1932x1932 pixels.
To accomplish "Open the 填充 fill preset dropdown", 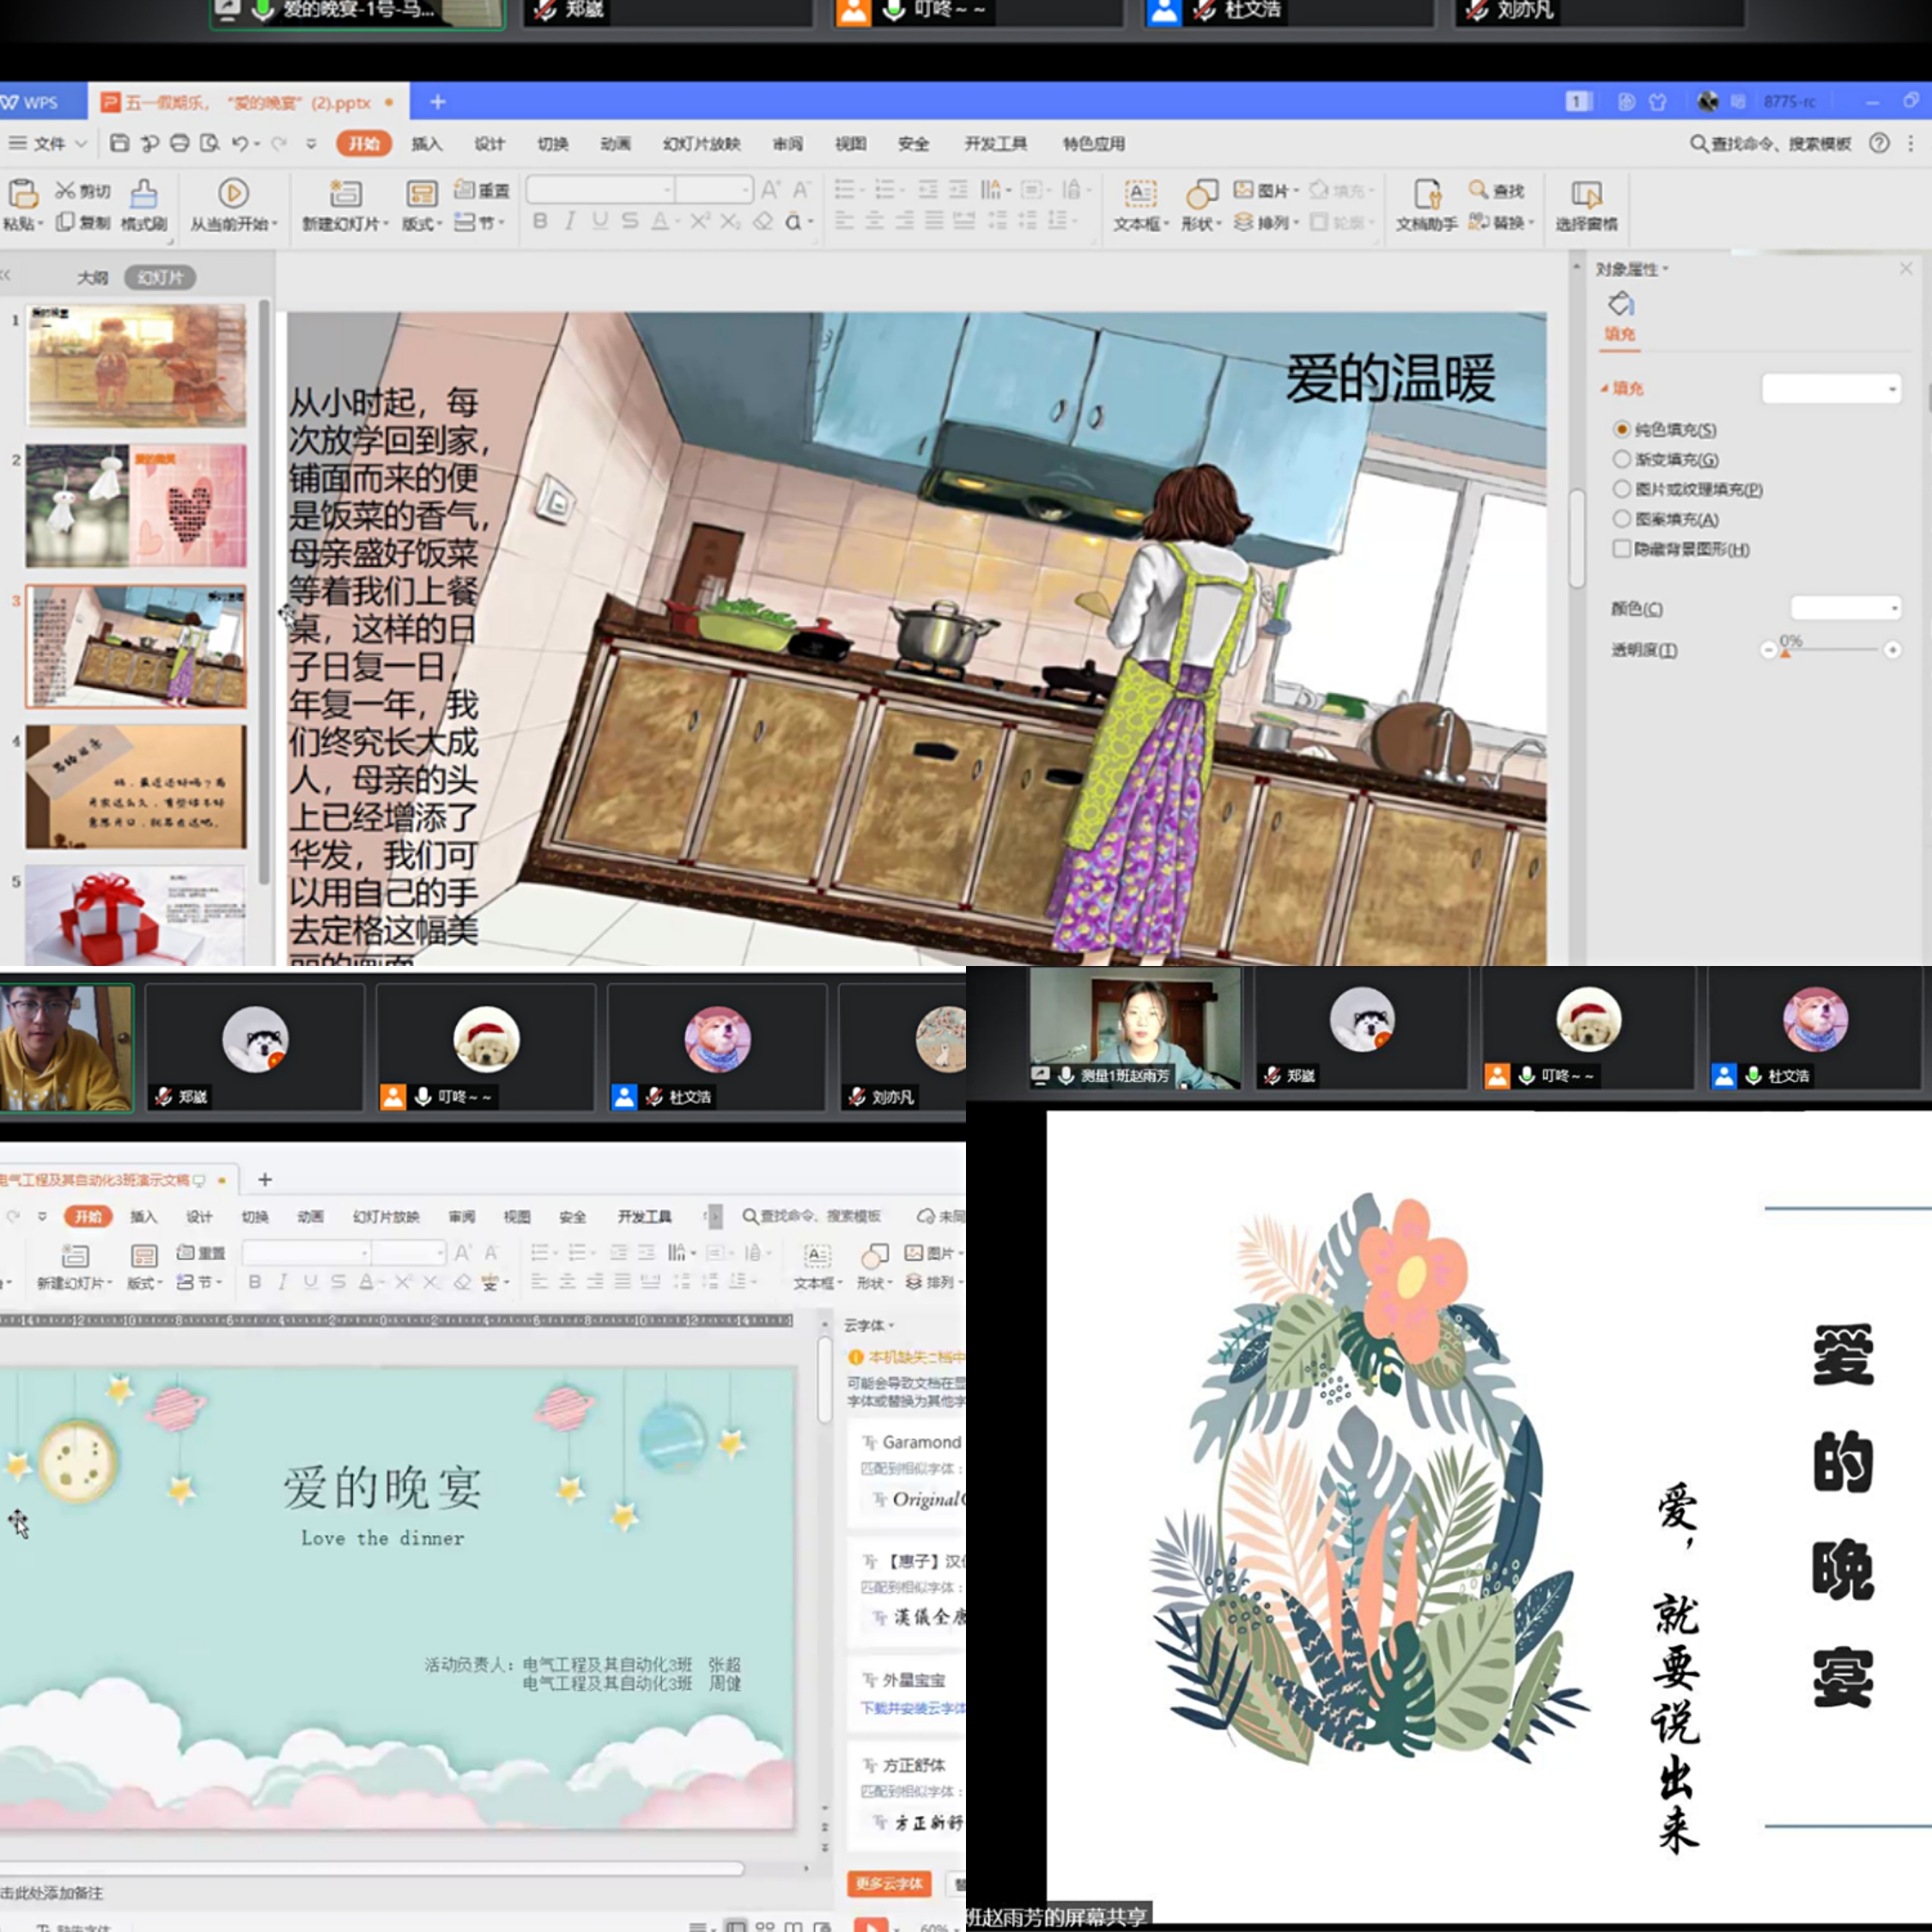I will point(1831,389).
